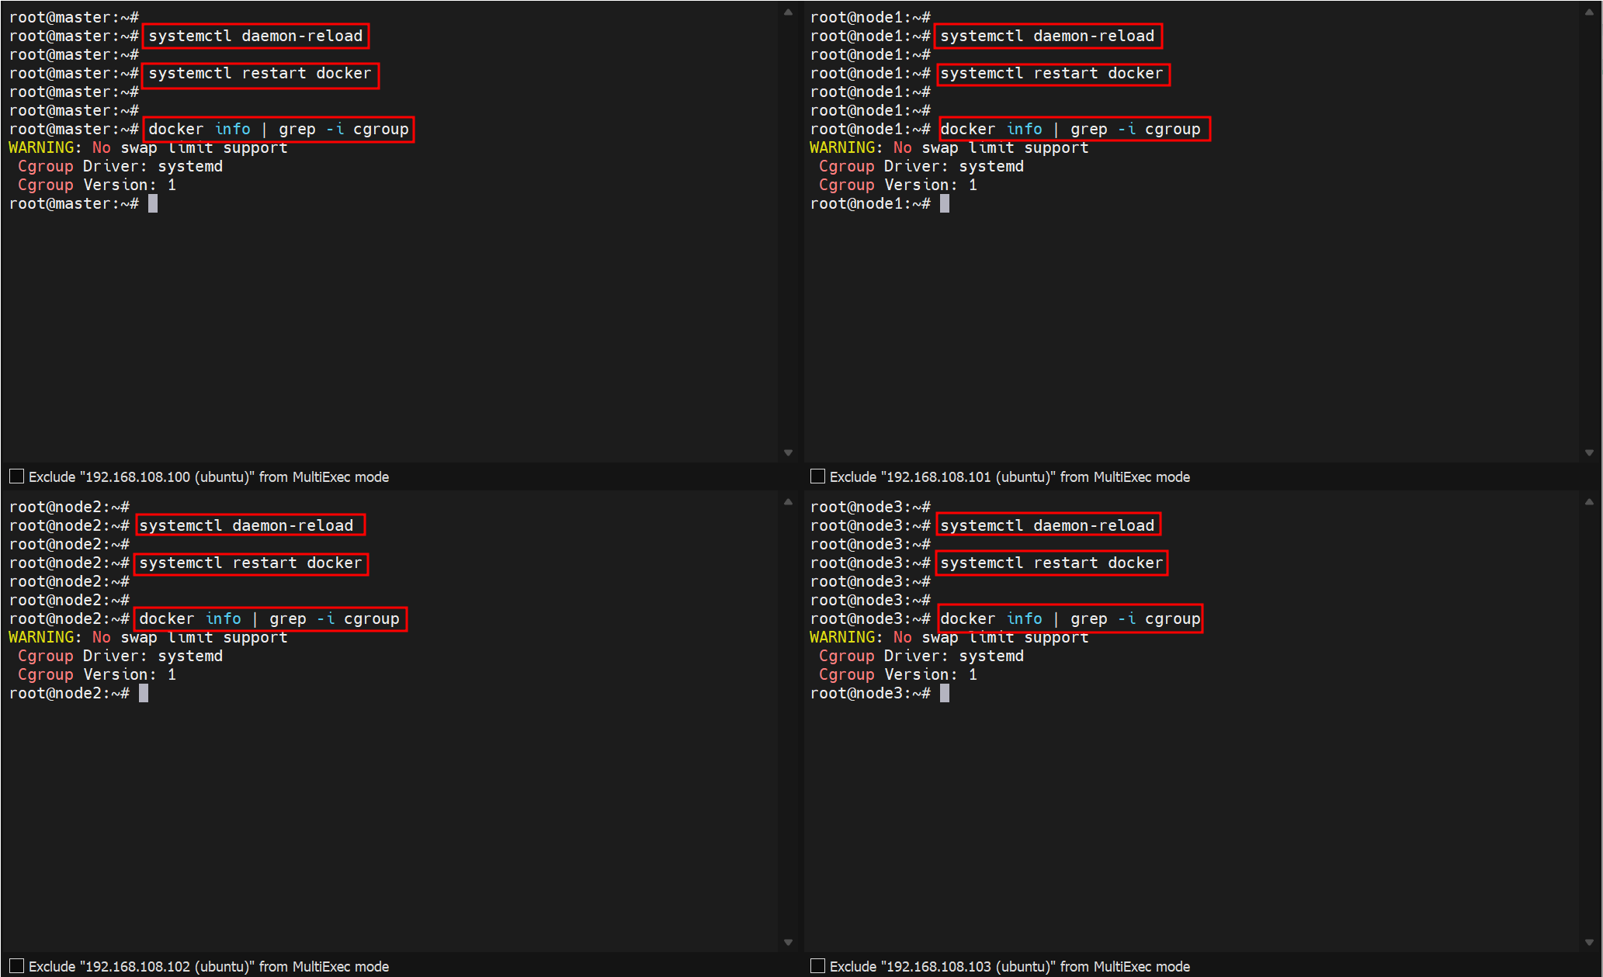
Task: Click 'systemctl restart docker' command in node2 terminal
Action: tap(250, 563)
